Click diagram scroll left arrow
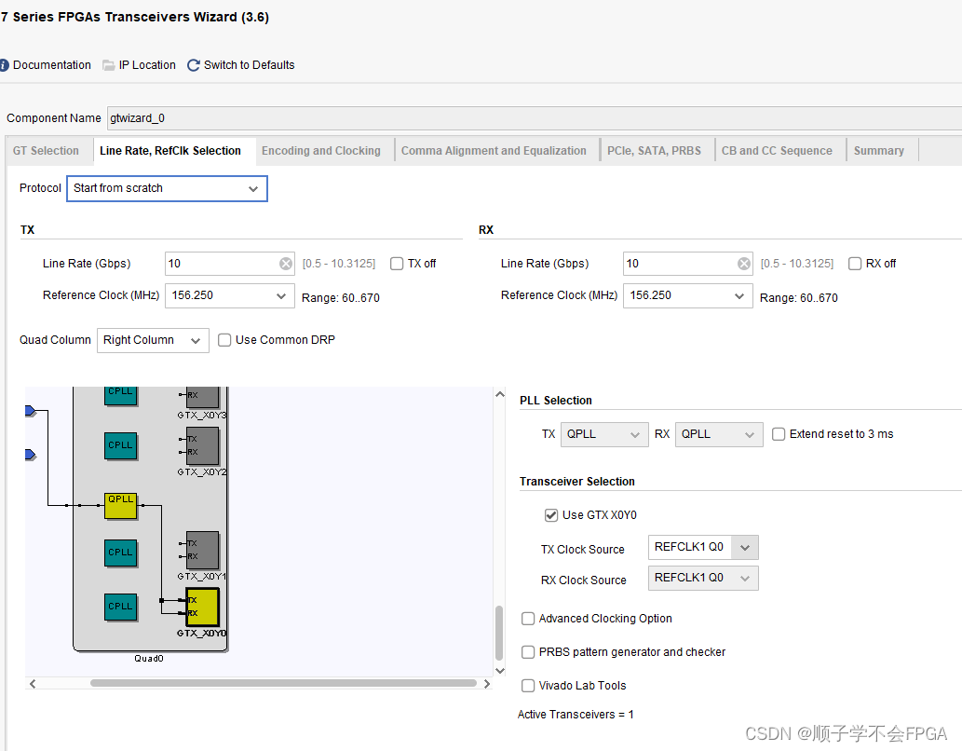Screen dimensions: 962x751 click(33, 684)
